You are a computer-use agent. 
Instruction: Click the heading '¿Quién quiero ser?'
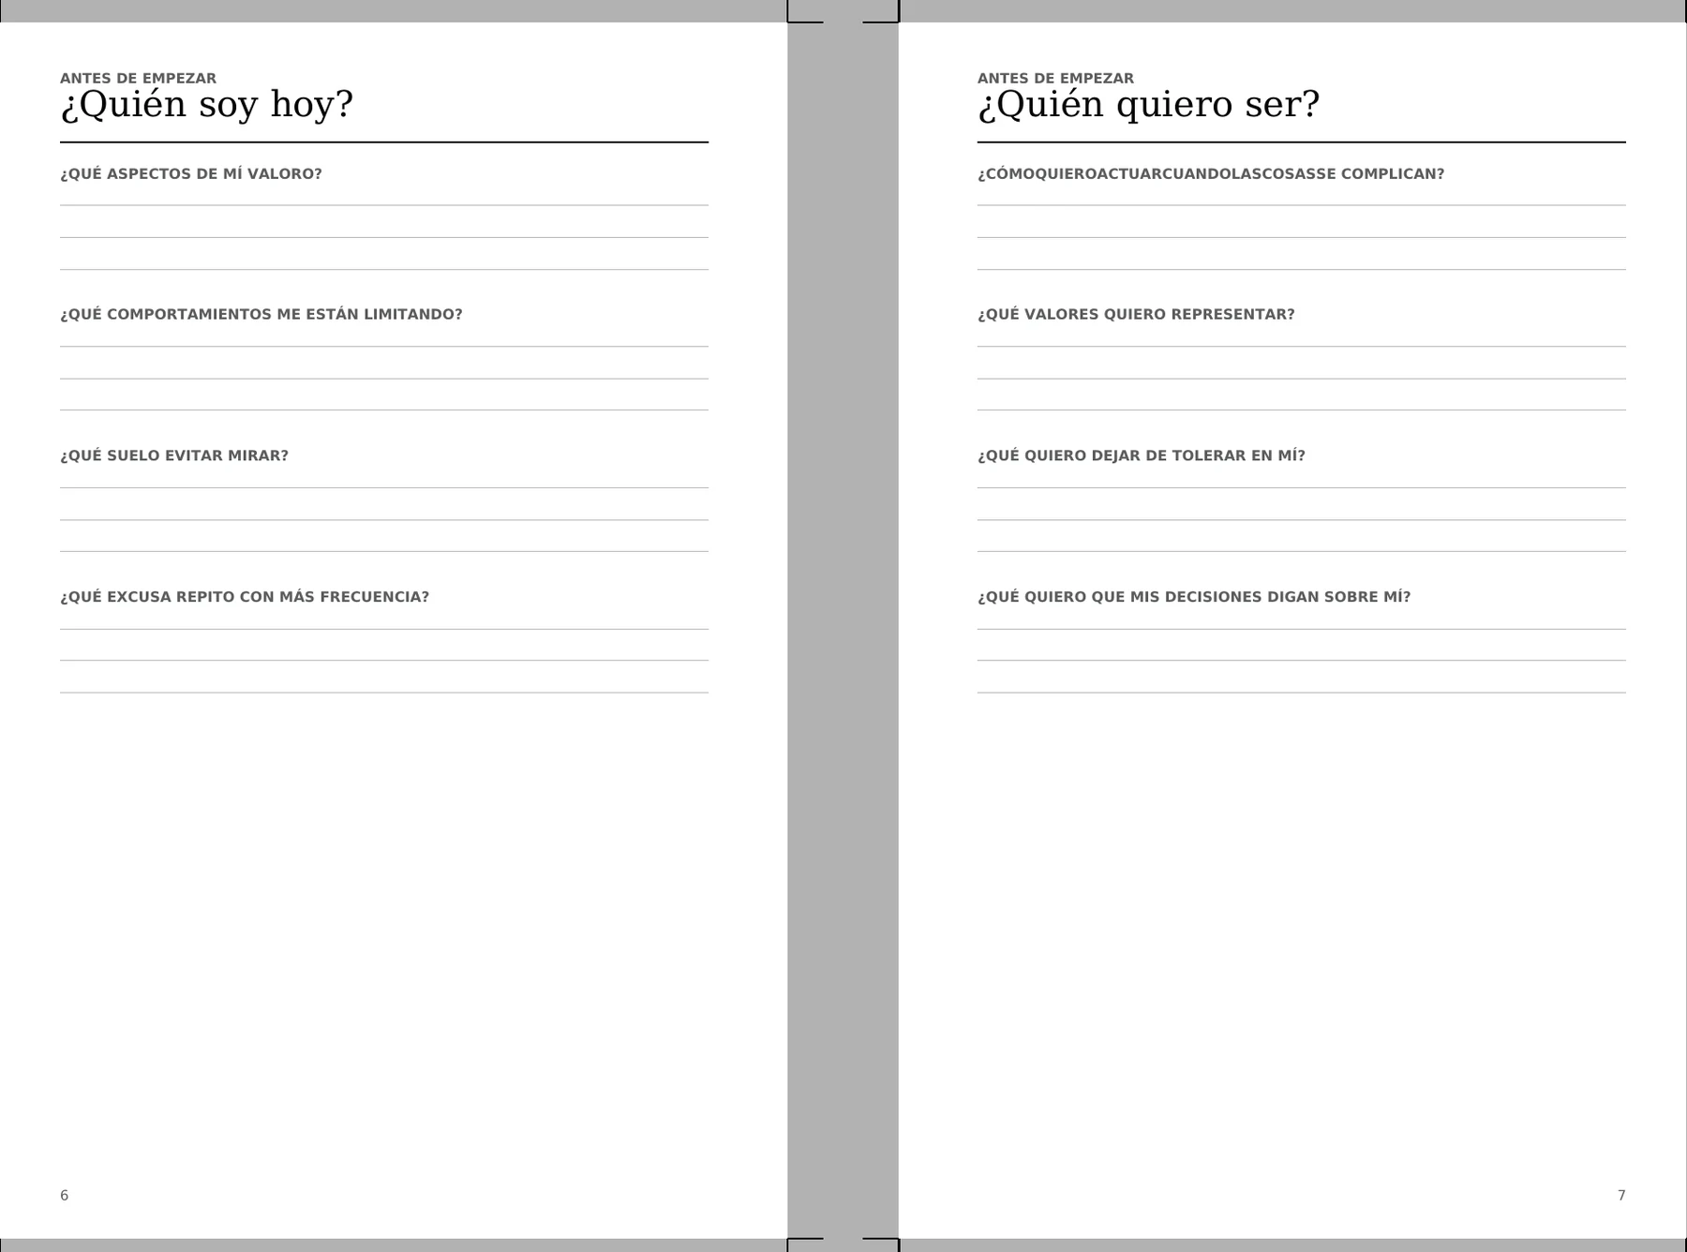click(x=1148, y=105)
